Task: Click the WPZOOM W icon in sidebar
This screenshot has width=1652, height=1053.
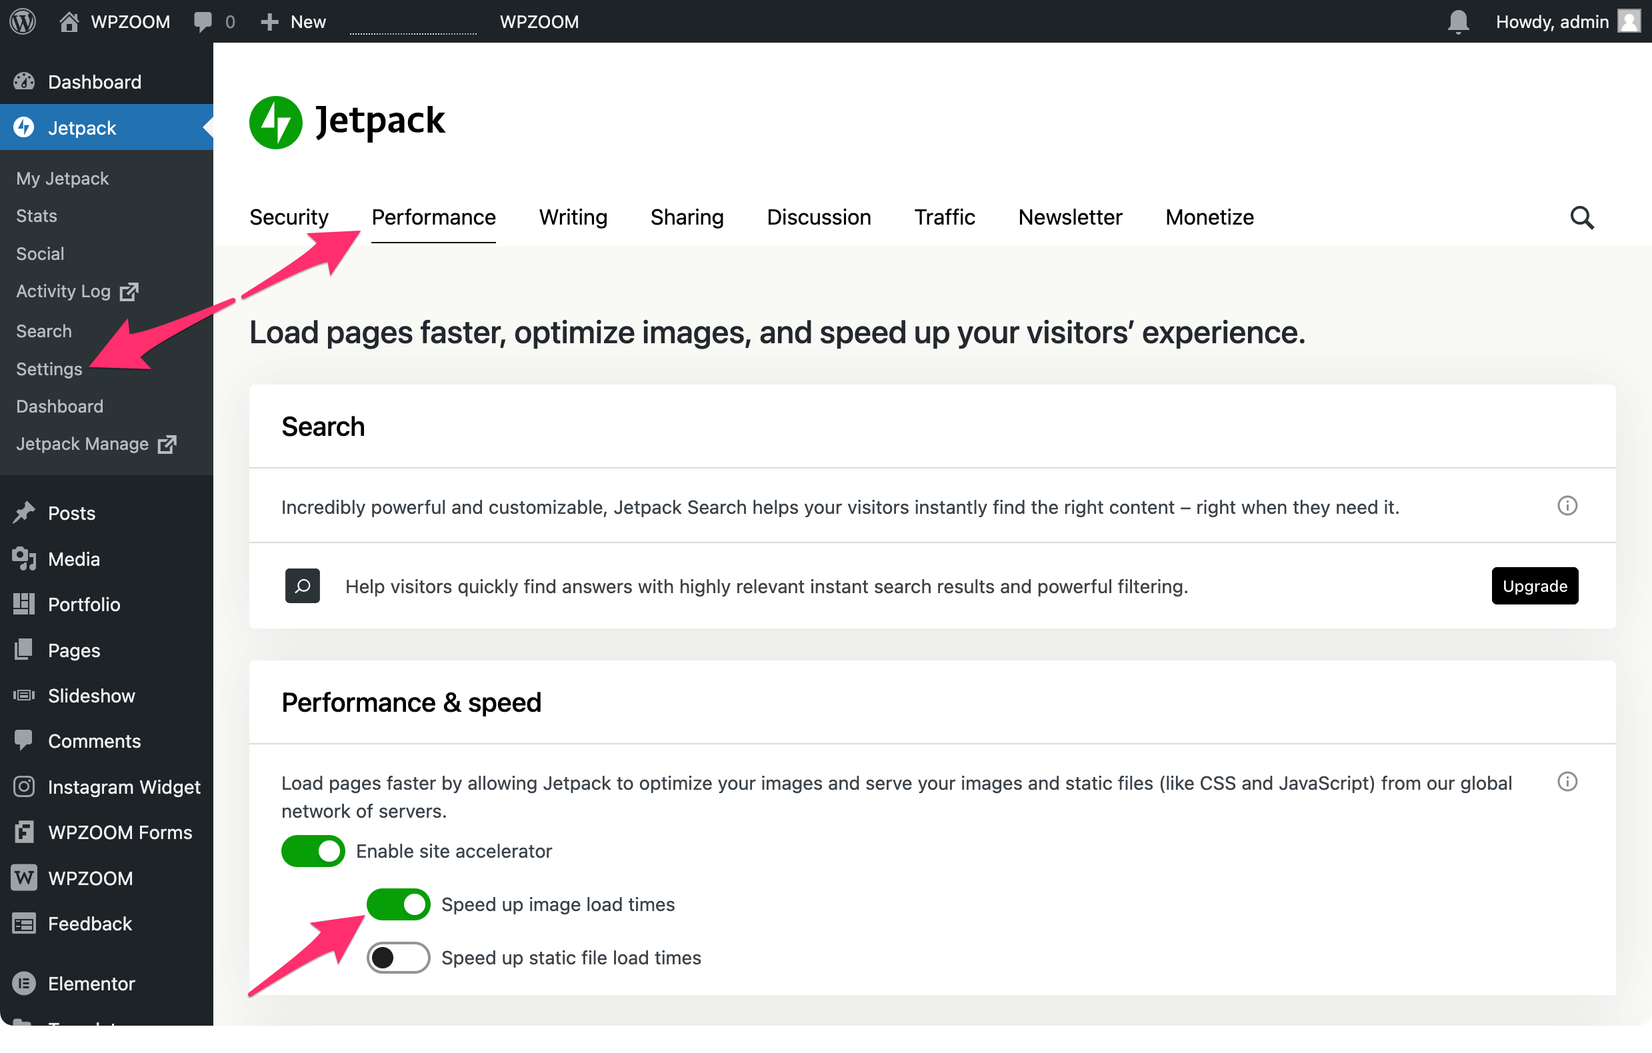Action: coord(24,877)
